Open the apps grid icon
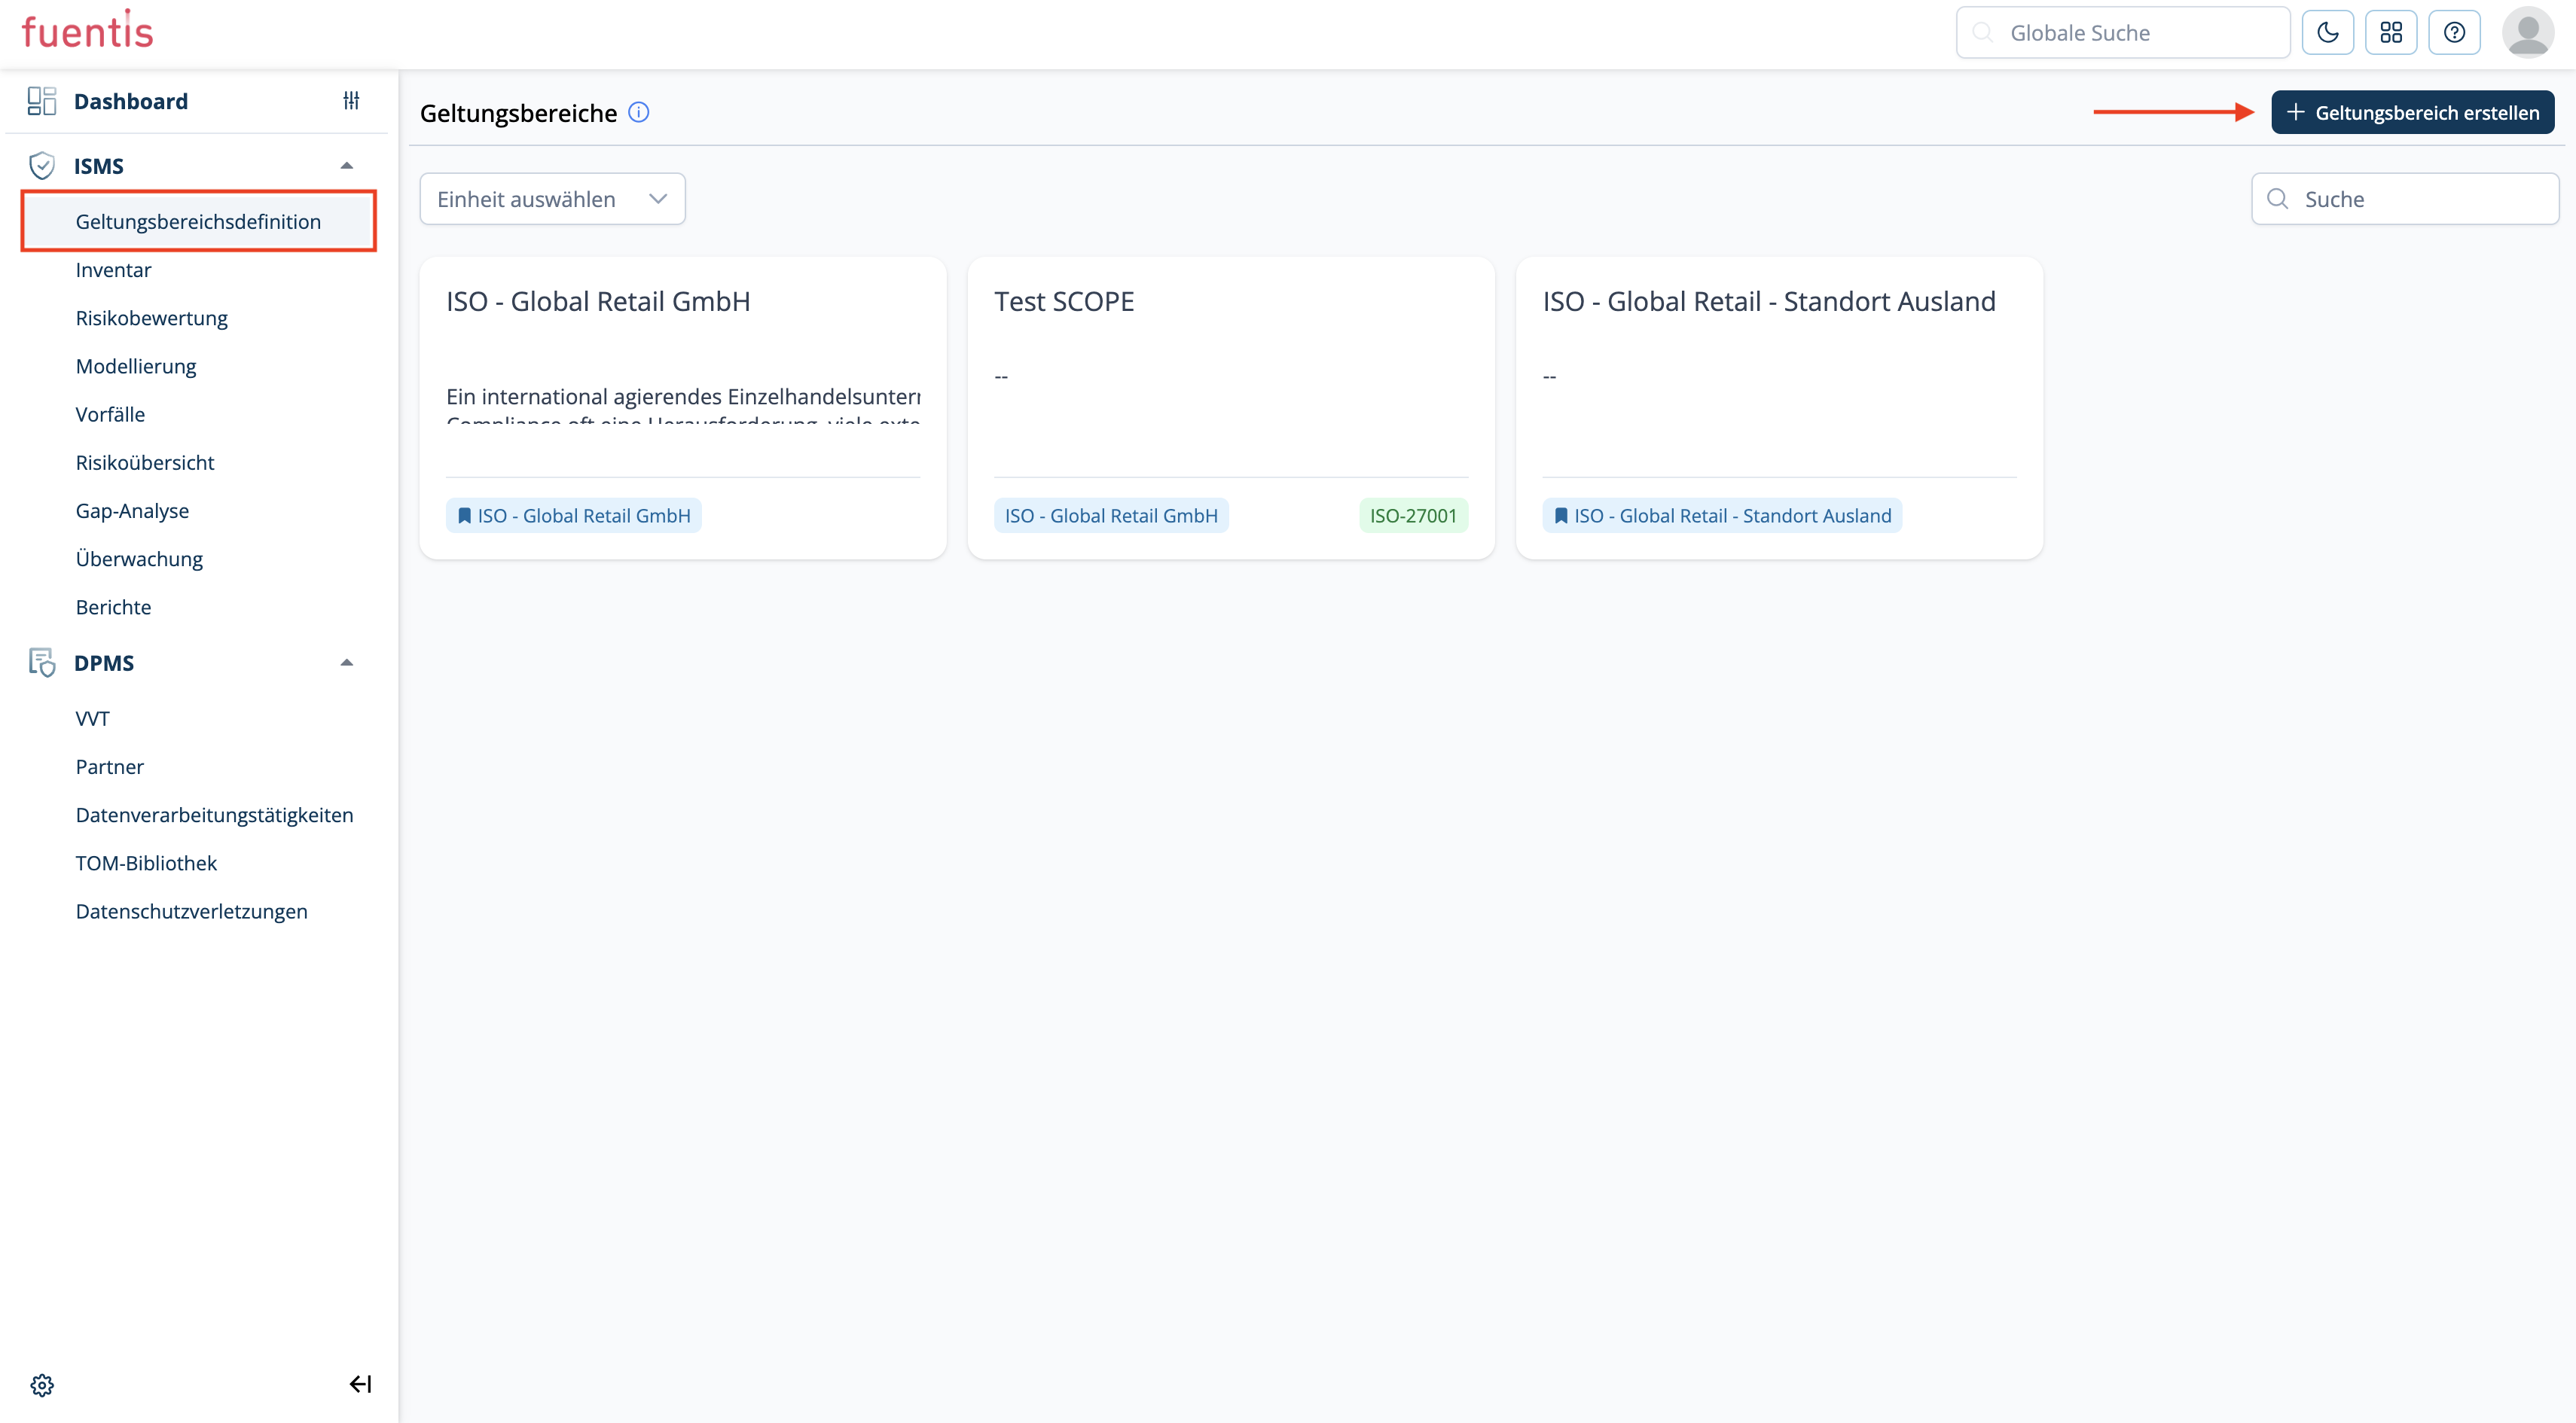This screenshot has height=1423, width=2576. (2390, 33)
